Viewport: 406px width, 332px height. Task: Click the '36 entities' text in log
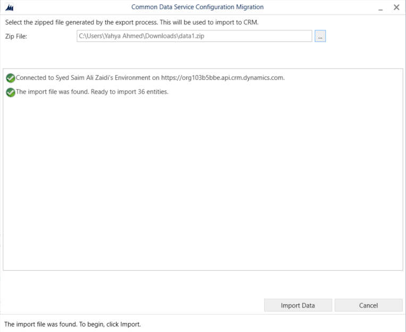click(x=150, y=92)
